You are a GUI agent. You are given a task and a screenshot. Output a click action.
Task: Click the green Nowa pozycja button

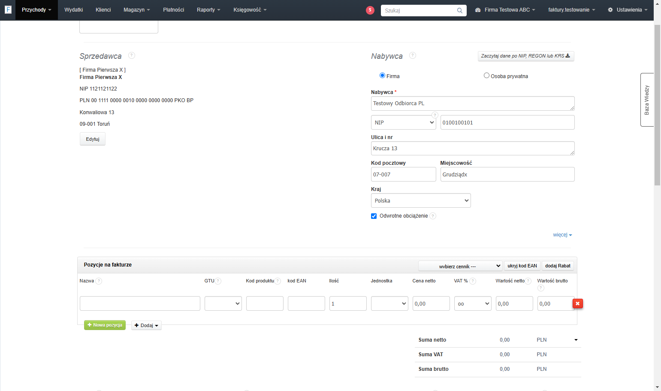click(105, 325)
